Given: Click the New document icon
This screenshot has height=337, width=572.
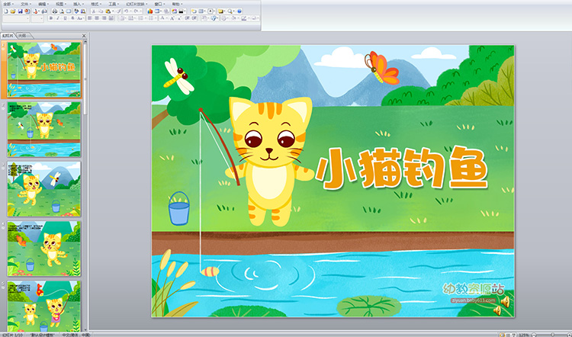Looking at the screenshot, I should pos(6,11).
